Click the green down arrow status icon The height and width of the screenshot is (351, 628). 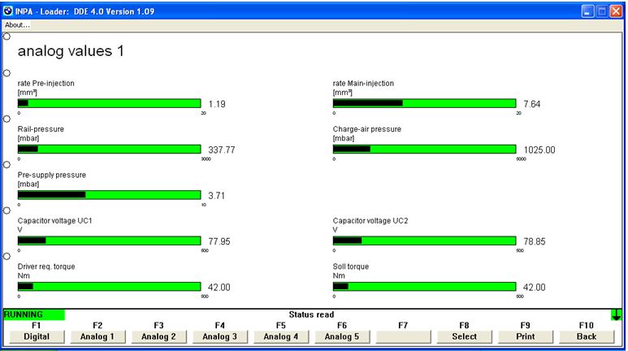coord(617,314)
